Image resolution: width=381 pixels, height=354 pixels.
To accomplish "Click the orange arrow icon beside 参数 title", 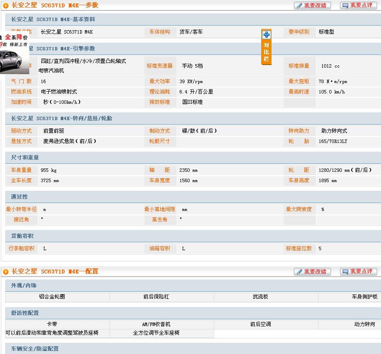I will point(6,6).
